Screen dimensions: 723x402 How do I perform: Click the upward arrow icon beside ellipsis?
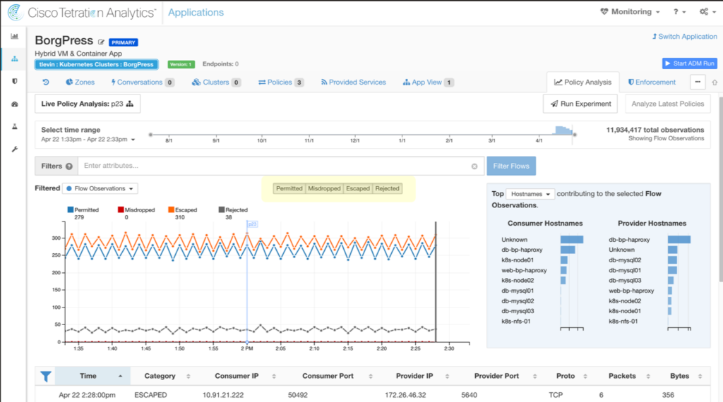pyautogui.click(x=715, y=83)
